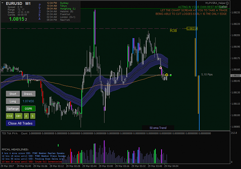This screenshot has width=241, height=169.
Task: Select the FOMC Member Kaplan Speaks headline
Action: (33, 153)
